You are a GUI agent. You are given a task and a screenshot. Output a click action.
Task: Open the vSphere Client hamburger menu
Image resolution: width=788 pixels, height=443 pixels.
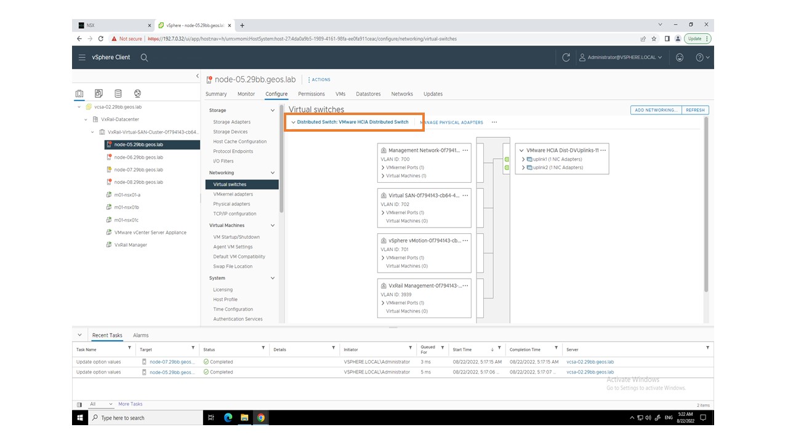coord(82,57)
